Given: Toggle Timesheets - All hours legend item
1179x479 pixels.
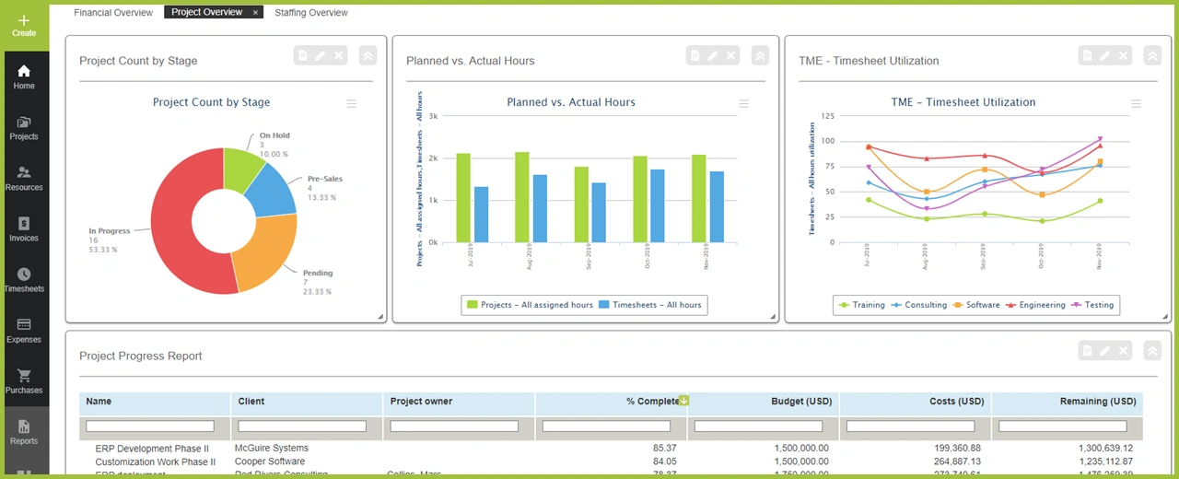Looking at the screenshot, I should coord(649,305).
